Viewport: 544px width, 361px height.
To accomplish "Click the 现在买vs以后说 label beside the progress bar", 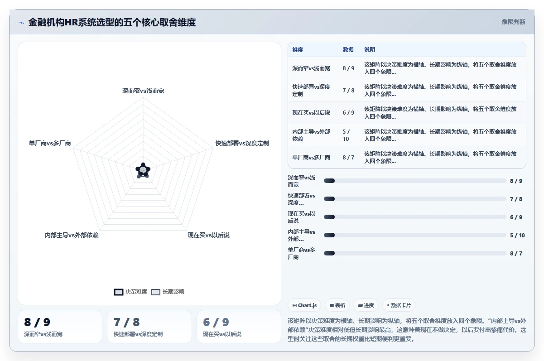I will [302, 217].
